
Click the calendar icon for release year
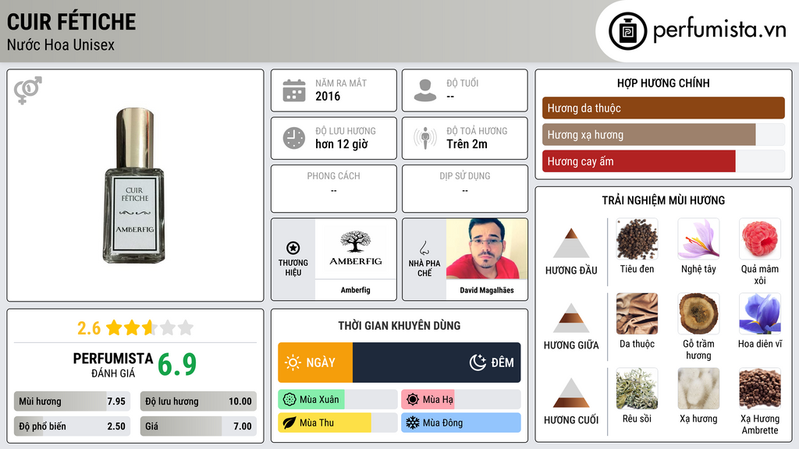pyautogui.click(x=294, y=90)
